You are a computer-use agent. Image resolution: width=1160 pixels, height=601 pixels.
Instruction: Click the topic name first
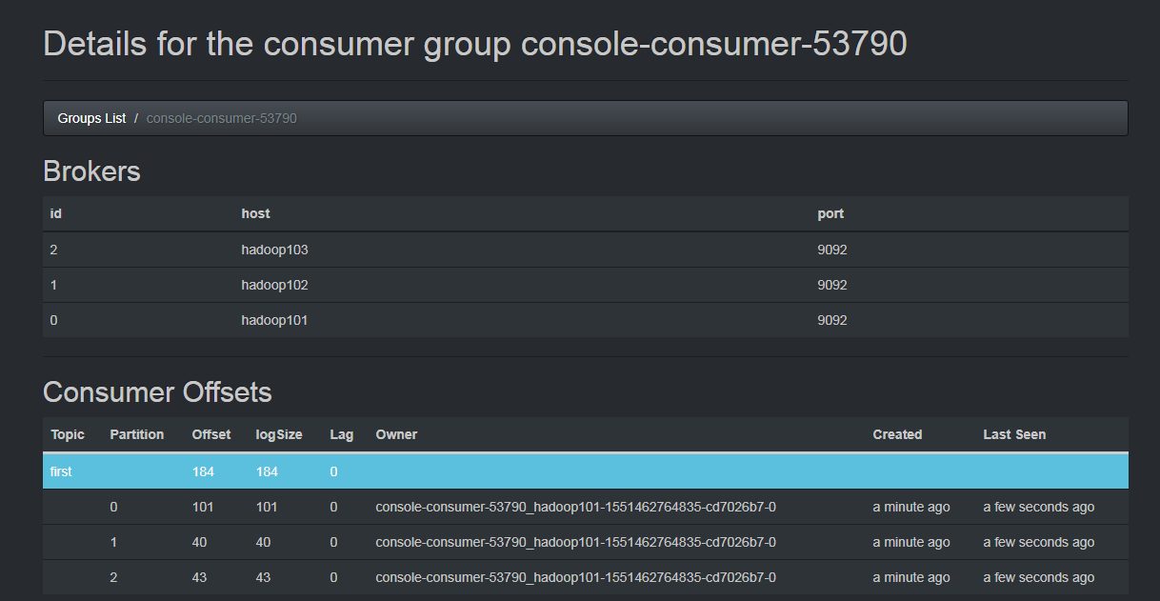pos(61,471)
